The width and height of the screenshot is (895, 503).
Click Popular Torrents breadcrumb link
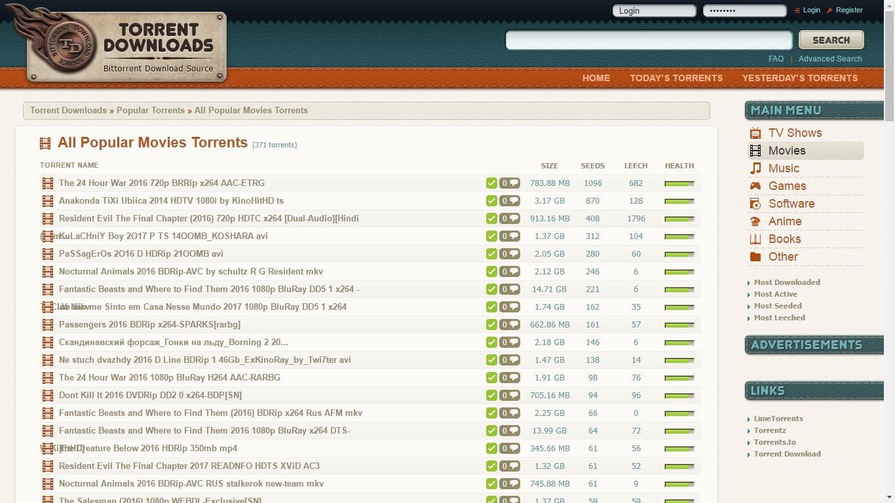151,111
